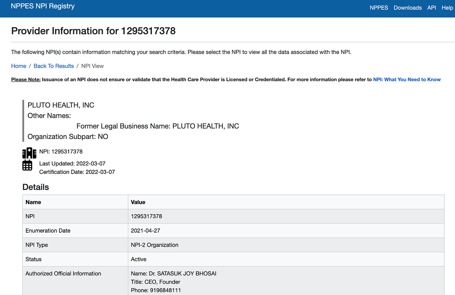Open the Downloads page
Image resolution: width=455 pixels, height=295 pixels.
tap(407, 8)
